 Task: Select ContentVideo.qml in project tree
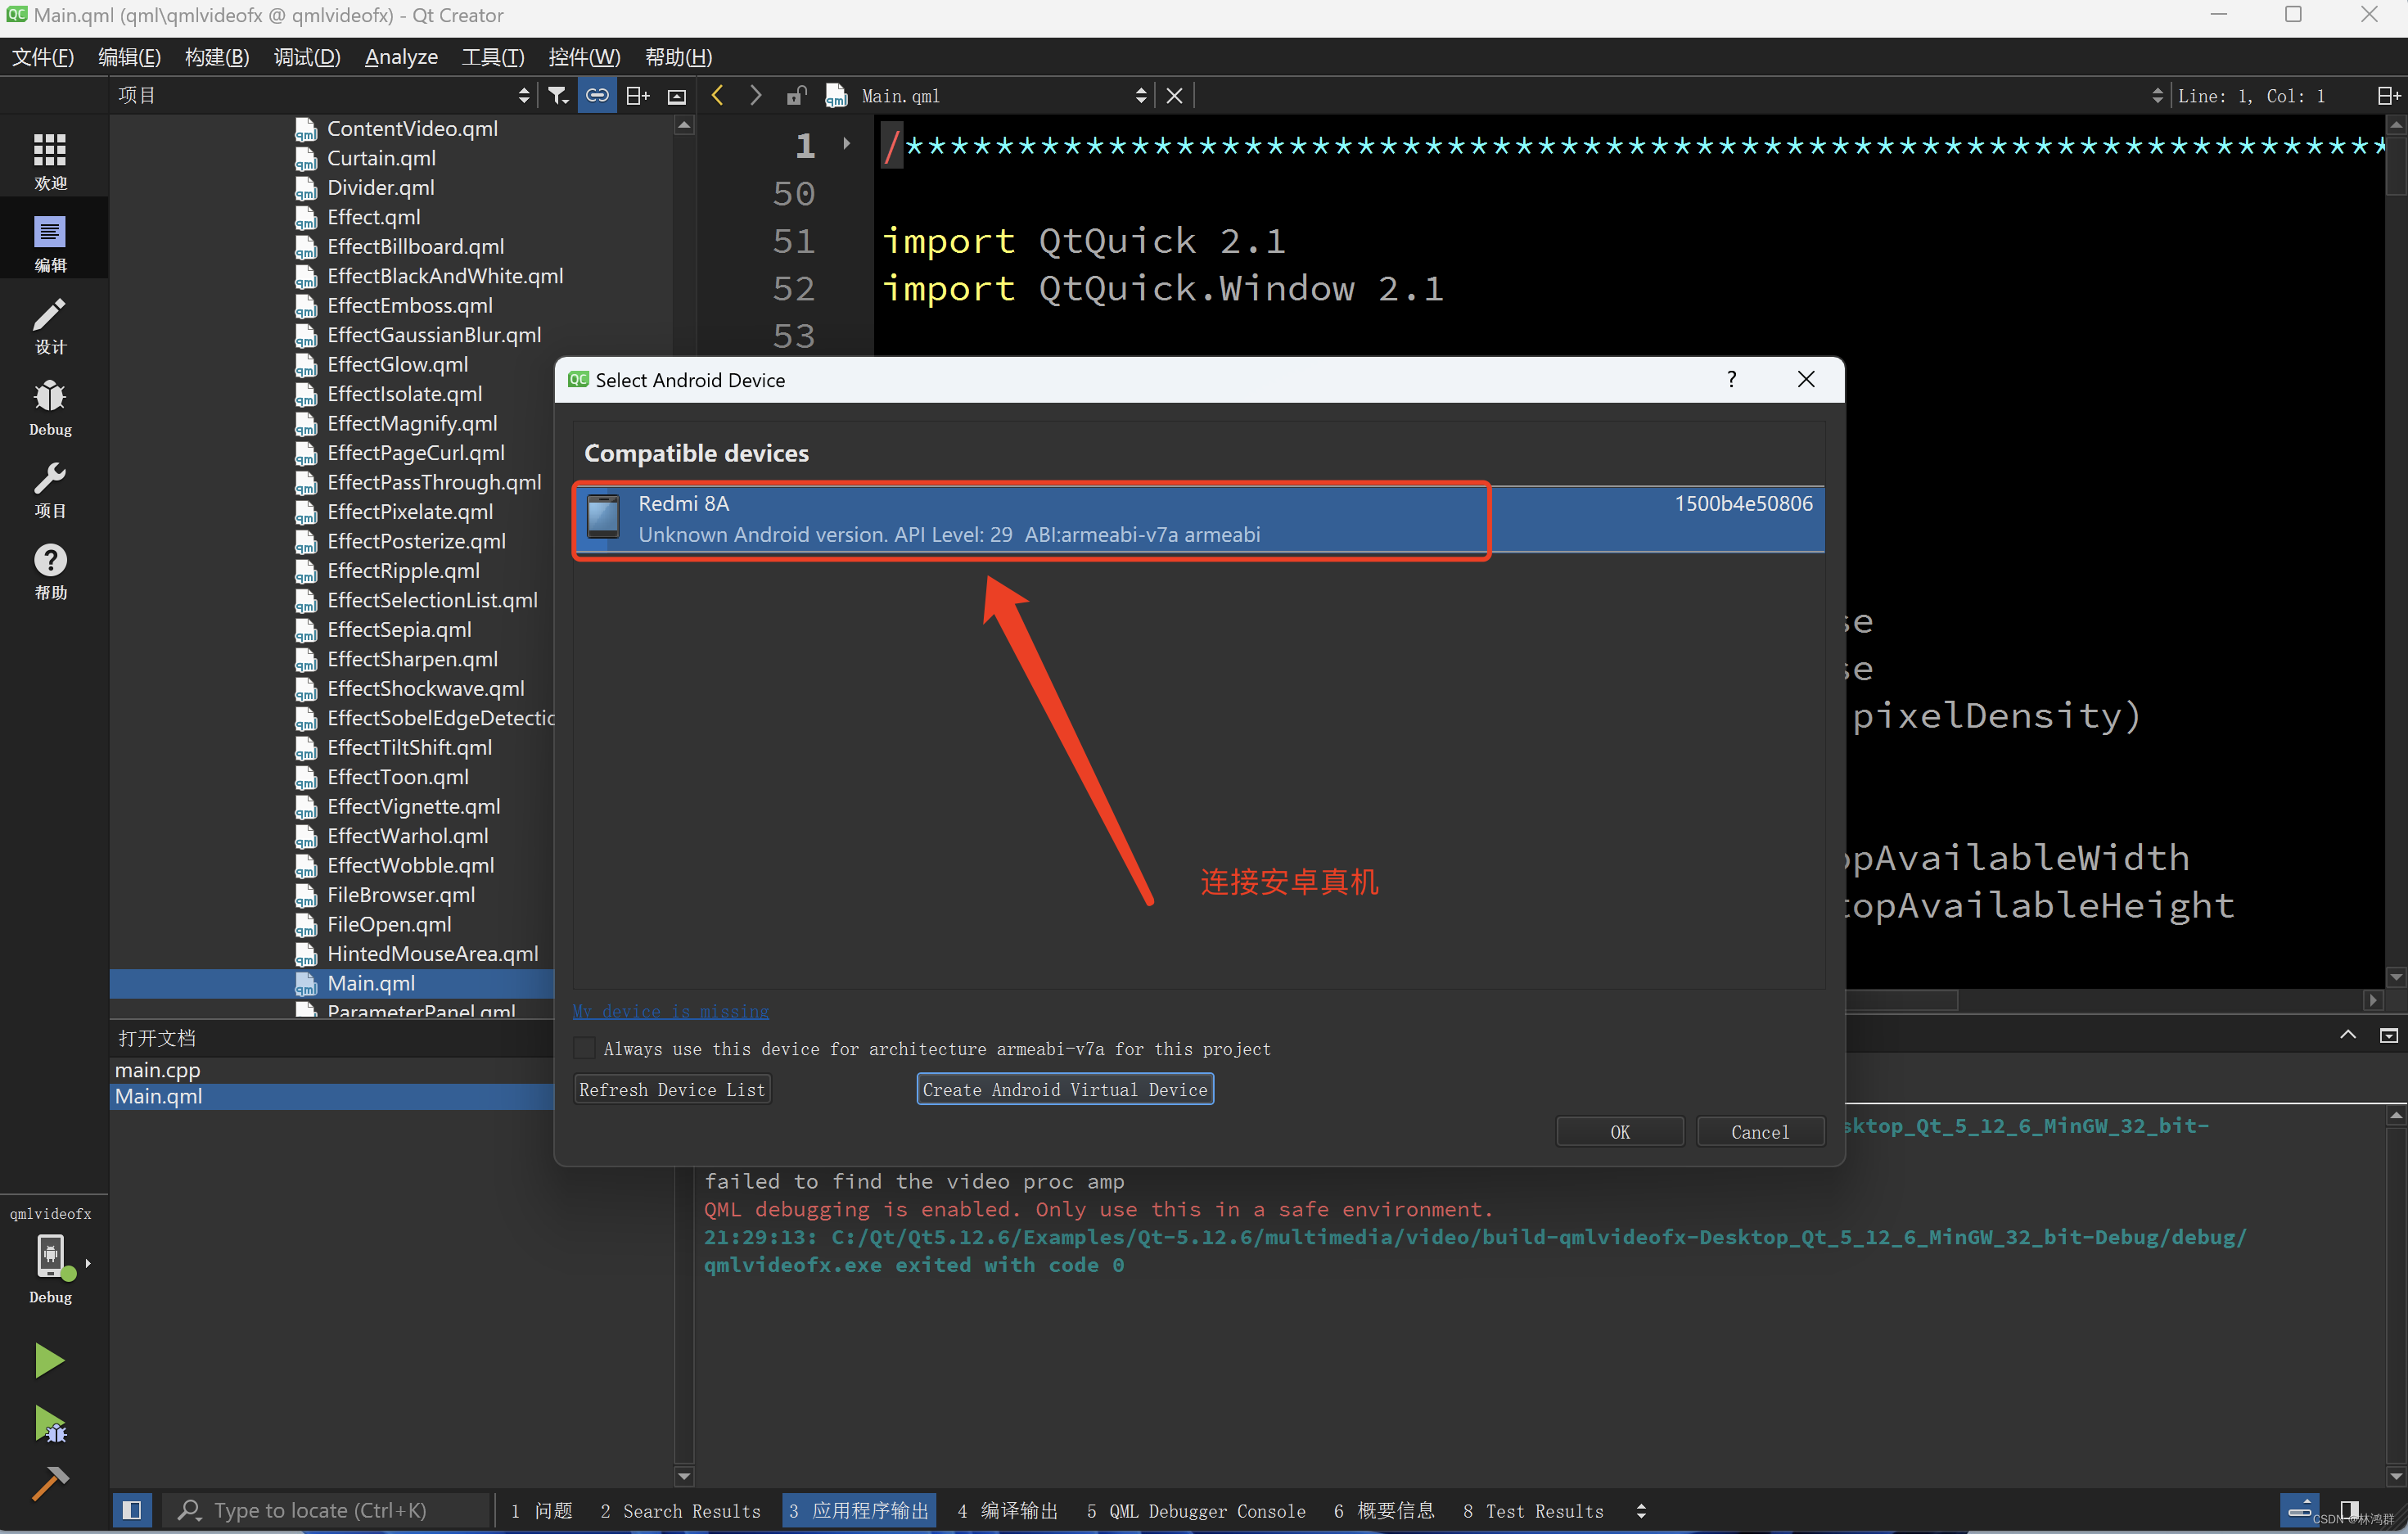point(412,129)
